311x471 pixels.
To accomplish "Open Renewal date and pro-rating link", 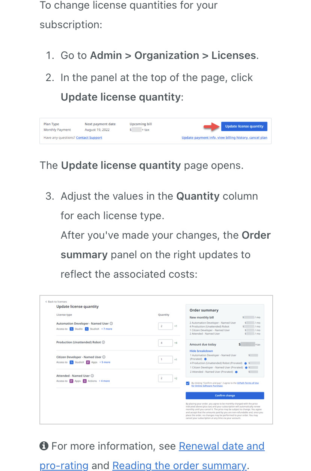I will pos(152,456).
